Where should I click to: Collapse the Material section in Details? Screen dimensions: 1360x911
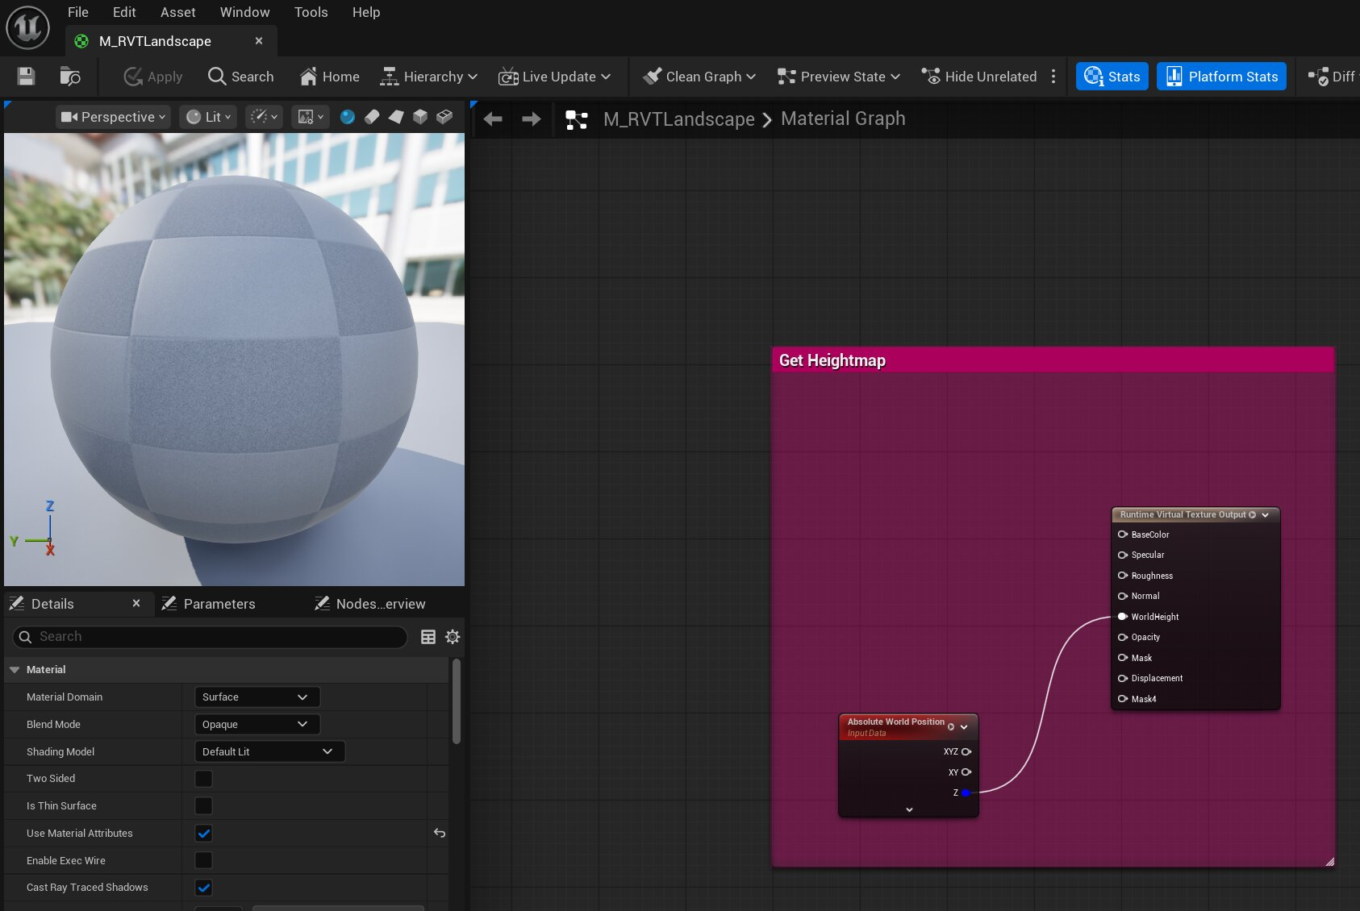coord(15,669)
